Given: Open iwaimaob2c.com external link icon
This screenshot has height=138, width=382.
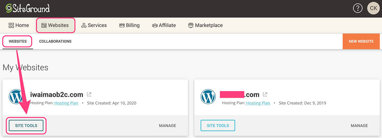Looking at the screenshot, I should click(x=89, y=95).
